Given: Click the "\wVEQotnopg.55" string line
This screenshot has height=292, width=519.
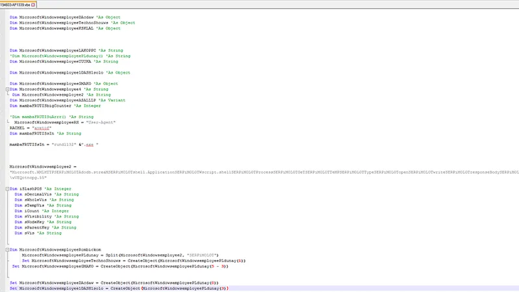Looking at the screenshot, I should tap(28, 178).
